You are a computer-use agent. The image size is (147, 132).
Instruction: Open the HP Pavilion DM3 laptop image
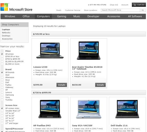(50, 109)
